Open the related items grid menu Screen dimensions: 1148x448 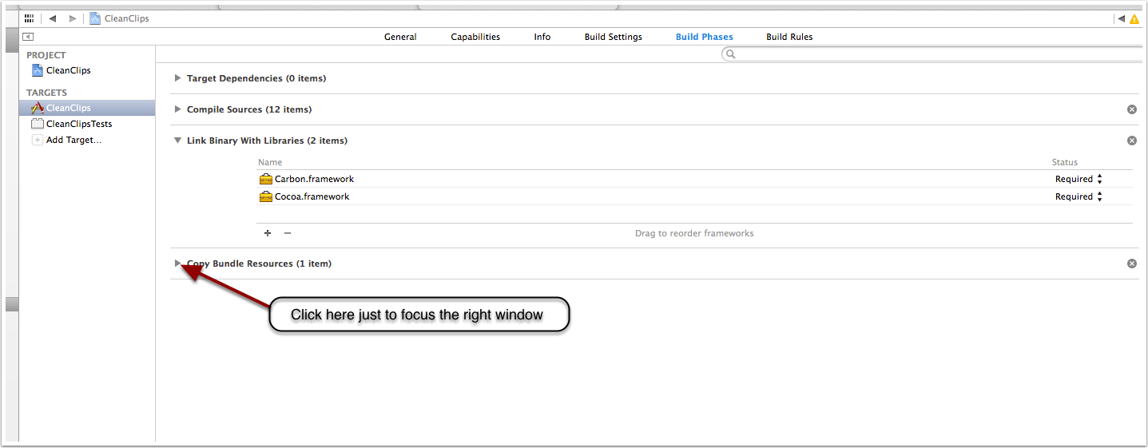click(x=29, y=18)
